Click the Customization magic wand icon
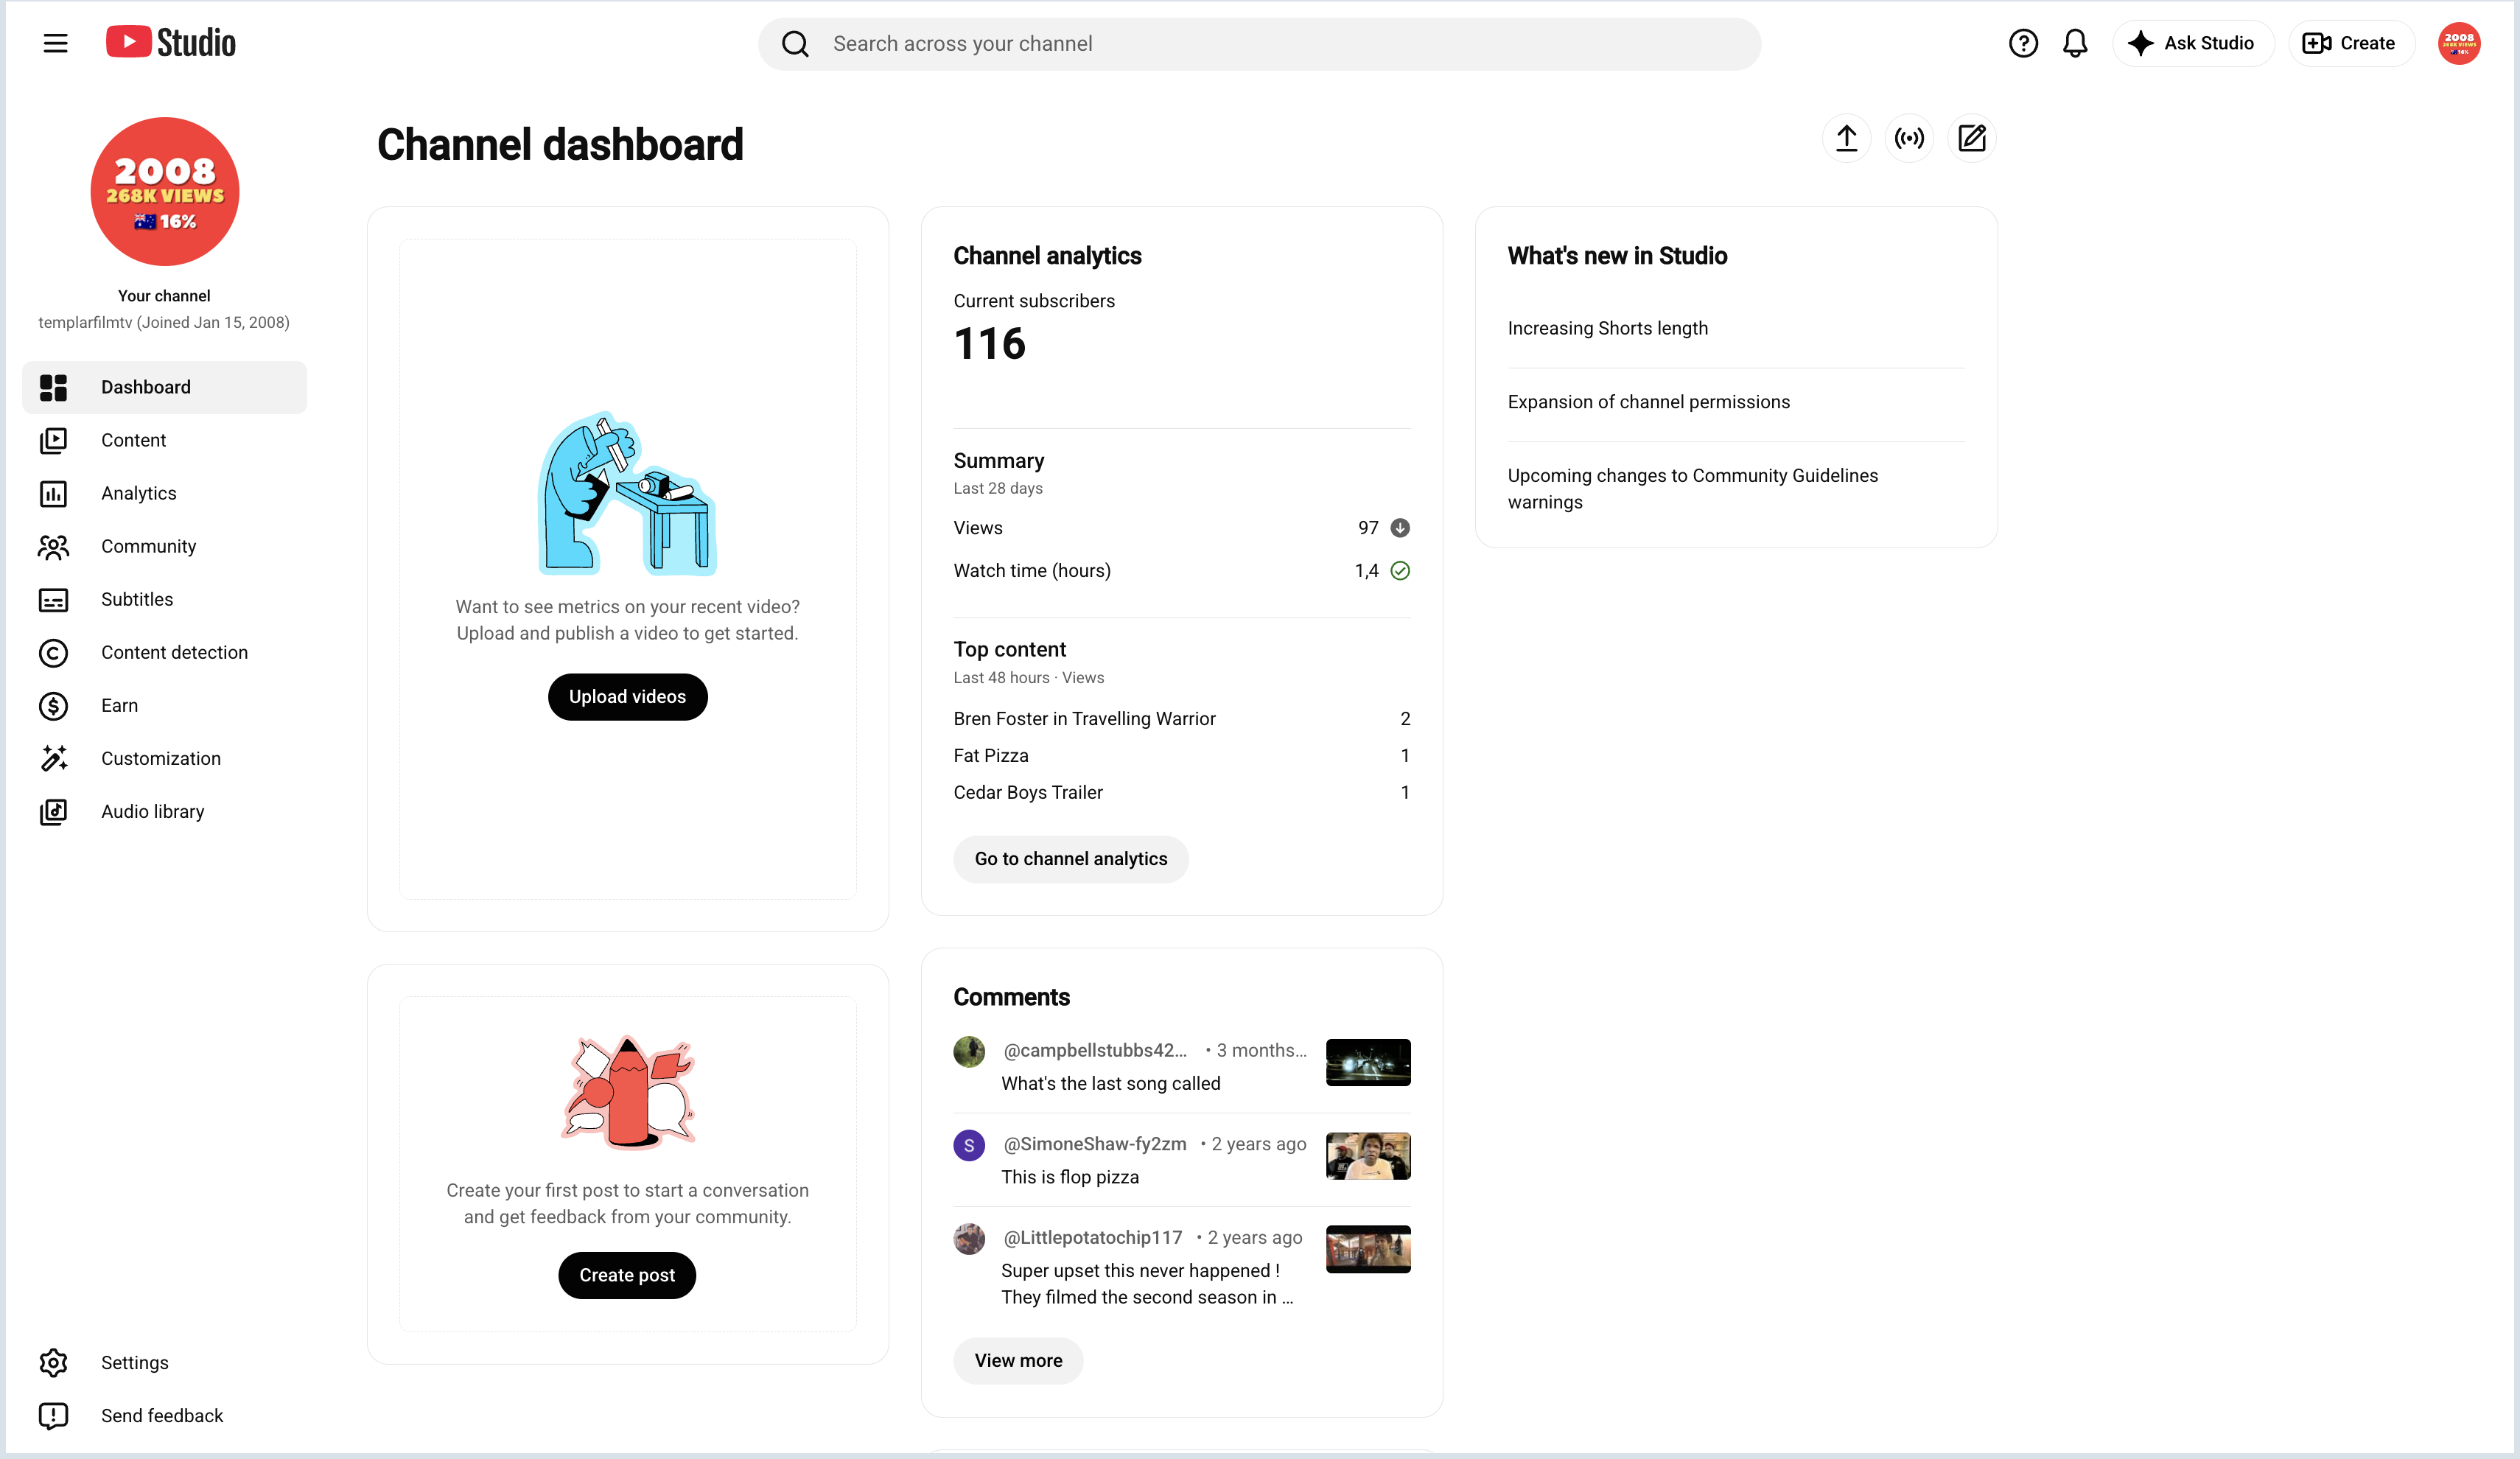This screenshot has width=2520, height=1459. point(53,758)
